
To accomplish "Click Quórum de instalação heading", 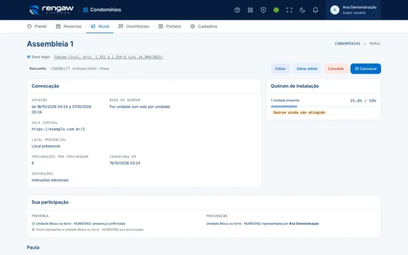I will click(x=294, y=86).
